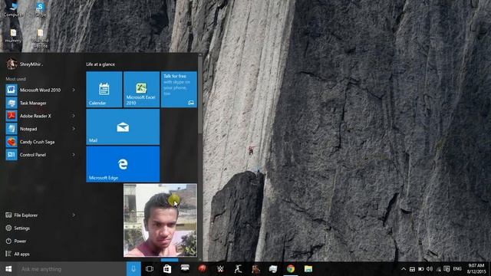491x276 pixels.
Task: Click the ENG language indicator
Action: pos(457,269)
